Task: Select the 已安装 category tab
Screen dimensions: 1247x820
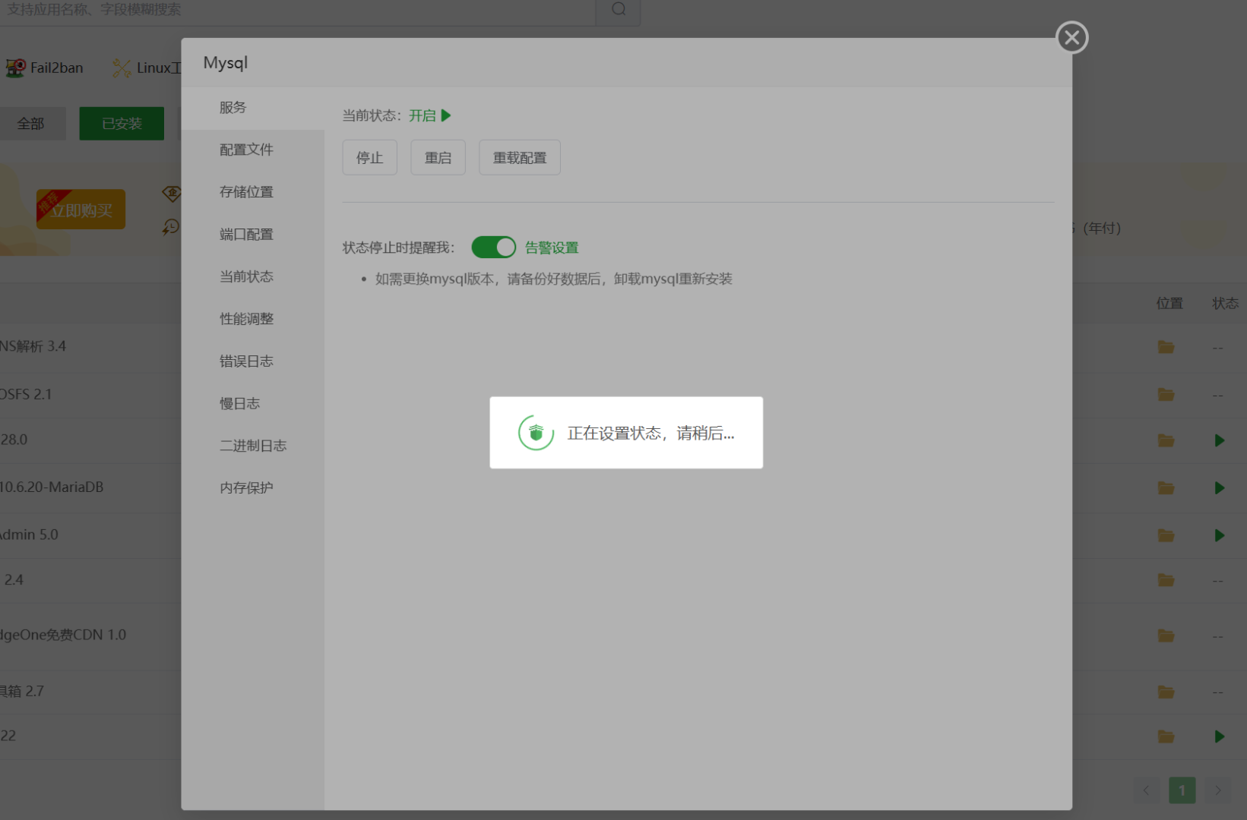Action: click(122, 124)
